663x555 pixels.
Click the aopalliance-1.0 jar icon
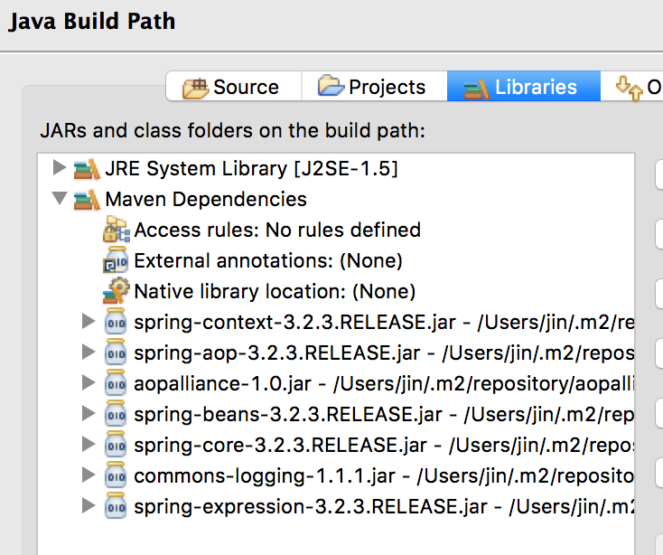tap(116, 383)
